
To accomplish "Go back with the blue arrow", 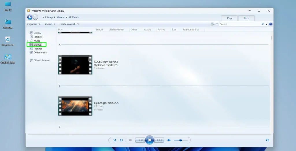I will [30, 17].
